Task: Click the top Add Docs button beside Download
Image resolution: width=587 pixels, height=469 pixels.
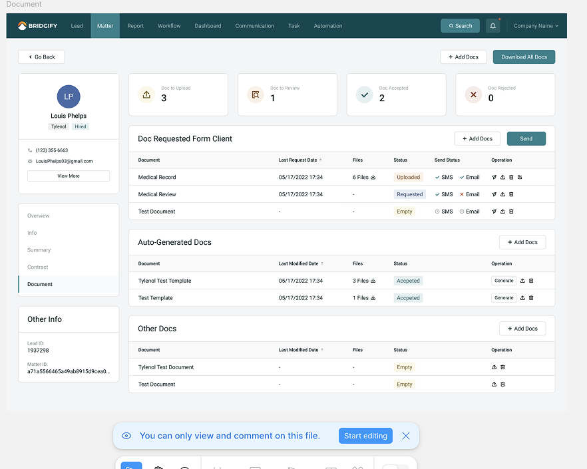Action: coord(463,57)
